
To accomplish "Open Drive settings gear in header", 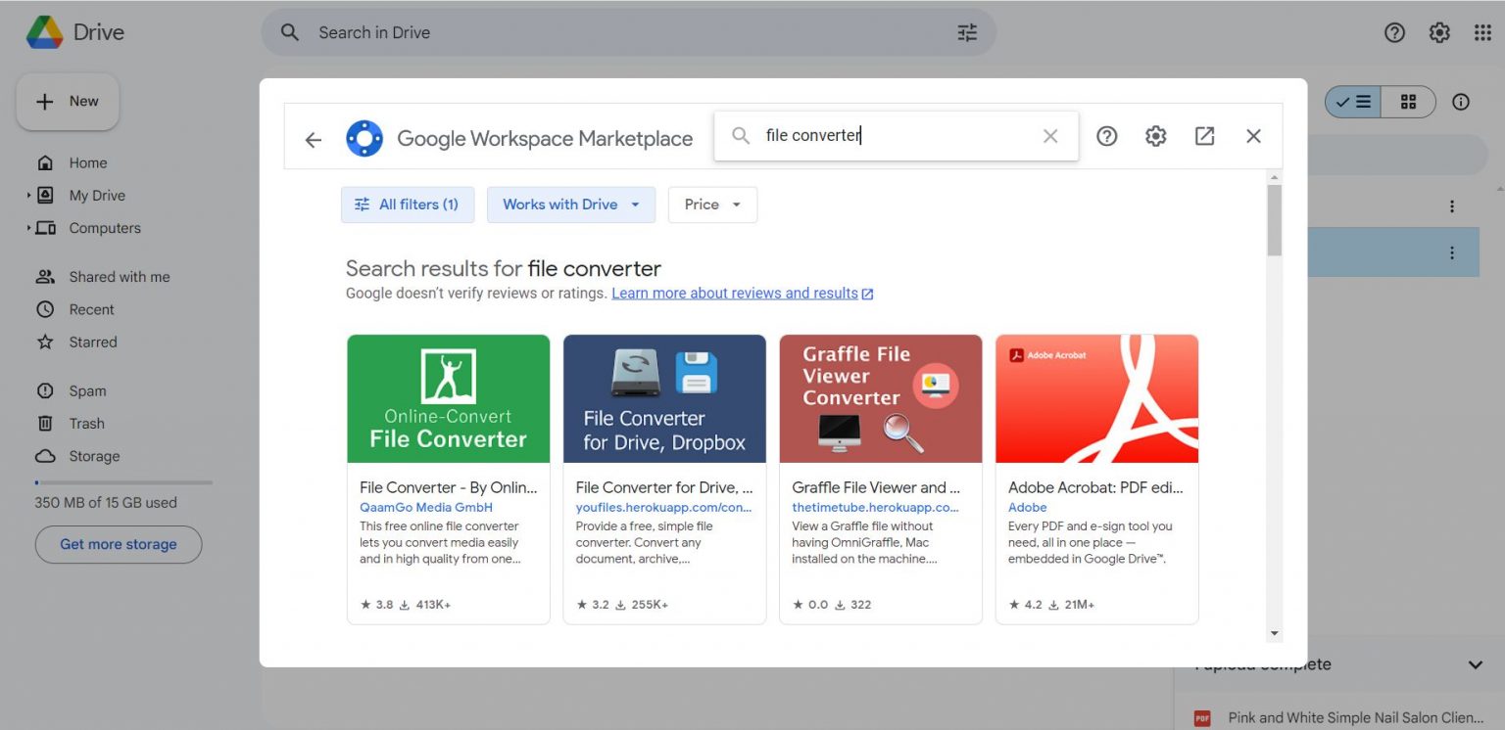I will [x=1439, y=32].
